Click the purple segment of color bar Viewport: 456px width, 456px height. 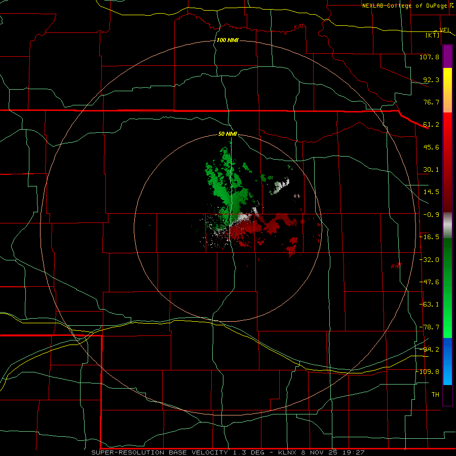(447, 57)
